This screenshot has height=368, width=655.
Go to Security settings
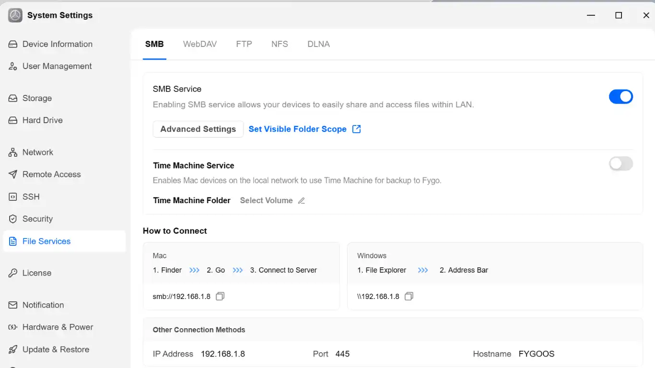(x=64, y=219)
